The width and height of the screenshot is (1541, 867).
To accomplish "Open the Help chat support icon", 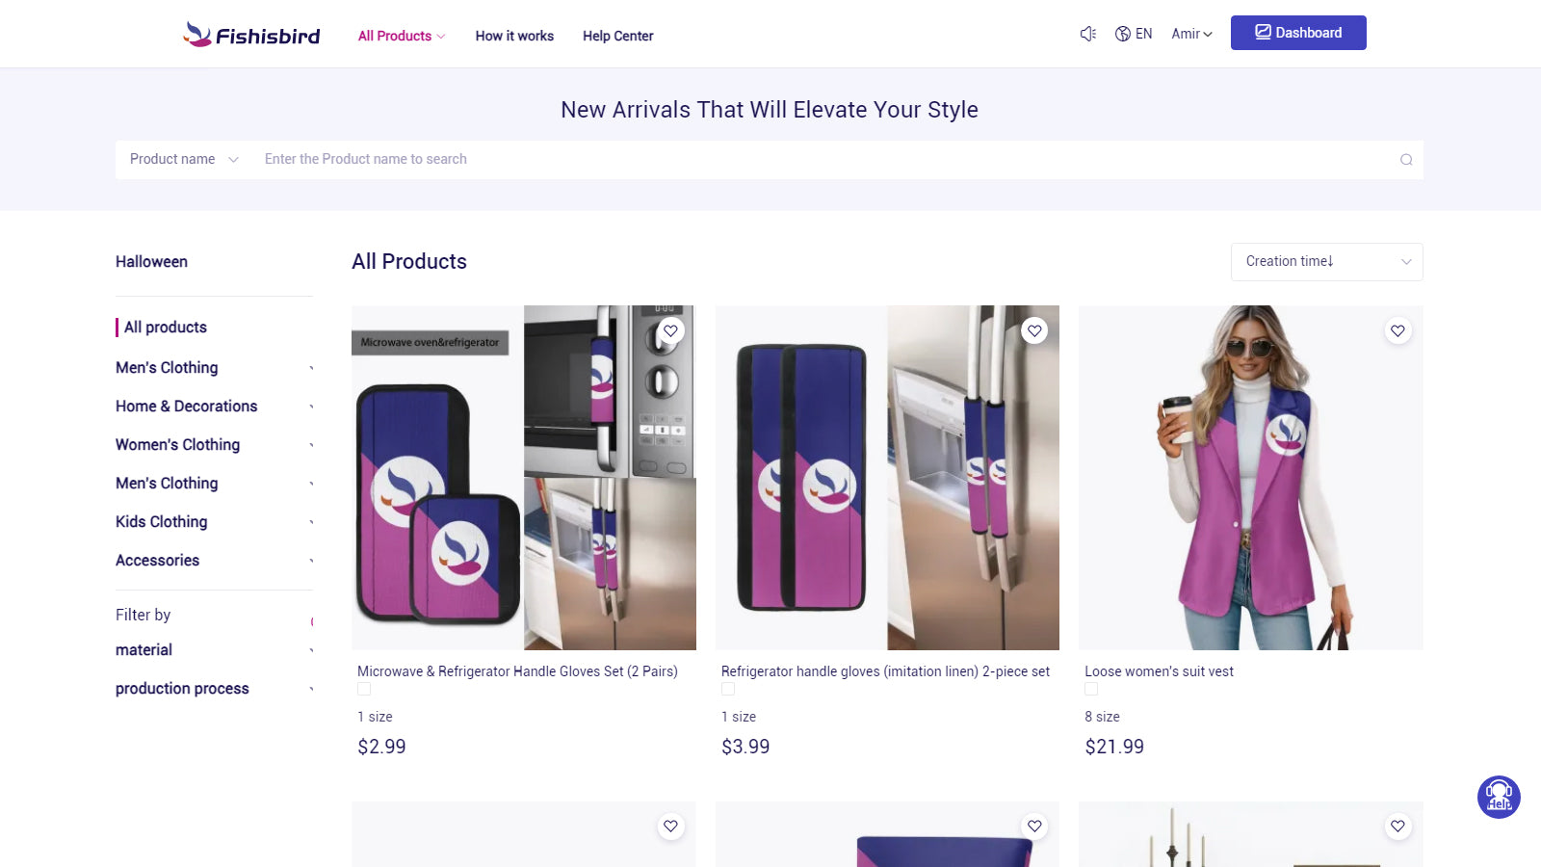I will [1499, 797].
